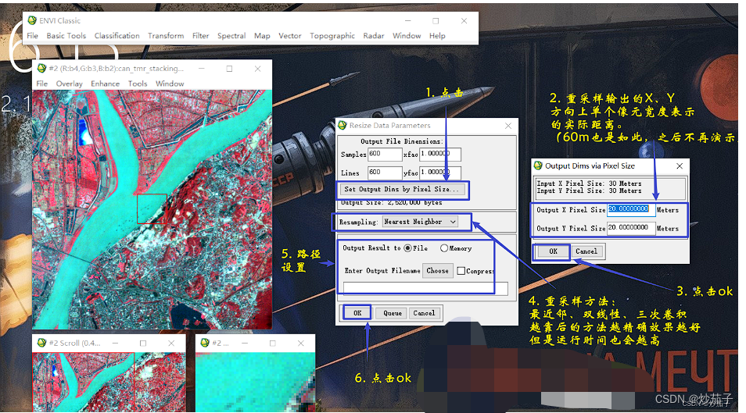Screen dimensions: 746x413
Task: Maximize the #2 display window
Action: click(229, 69)
